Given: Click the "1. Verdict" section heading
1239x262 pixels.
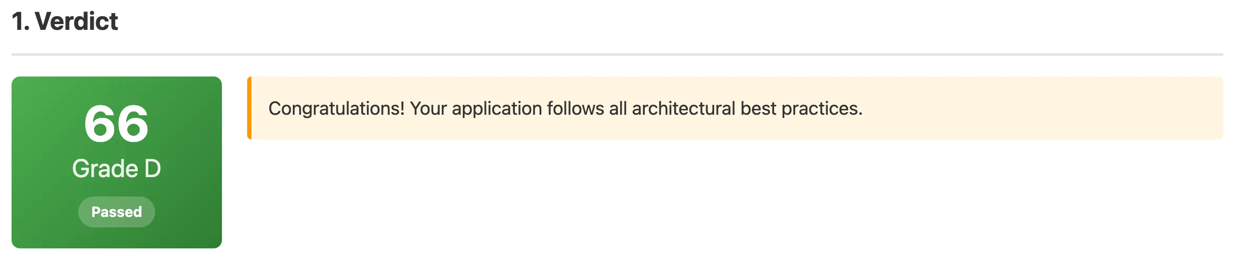Looking at the screenshot, I should (65, 21).
